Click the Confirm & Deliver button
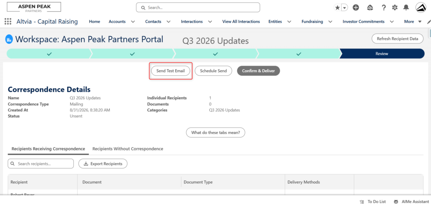Image resolution: width=431 pixels, height=206 pixels. click(x=258, y=71)
